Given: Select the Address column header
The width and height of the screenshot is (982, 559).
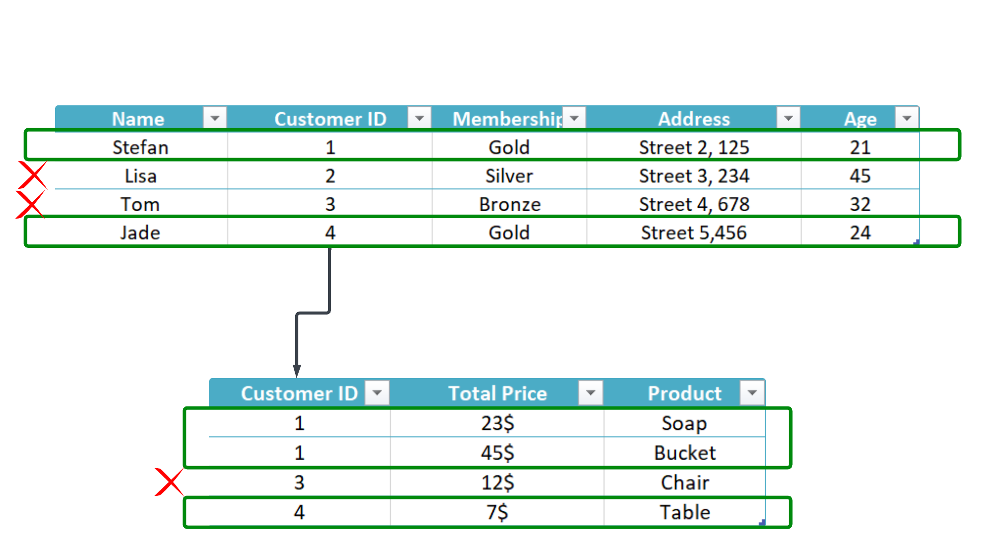Looking at the screenshot, I should coord(694,119).
